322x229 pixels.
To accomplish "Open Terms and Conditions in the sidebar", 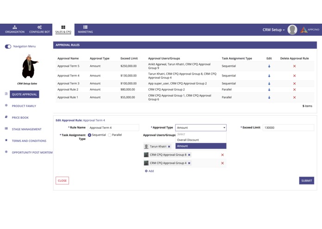I will pyautogui.click(x=29, y=141).
